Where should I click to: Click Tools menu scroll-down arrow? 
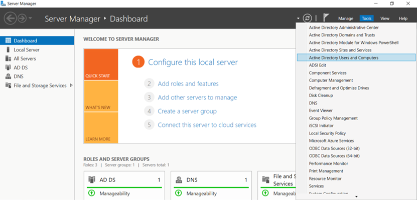356,197
